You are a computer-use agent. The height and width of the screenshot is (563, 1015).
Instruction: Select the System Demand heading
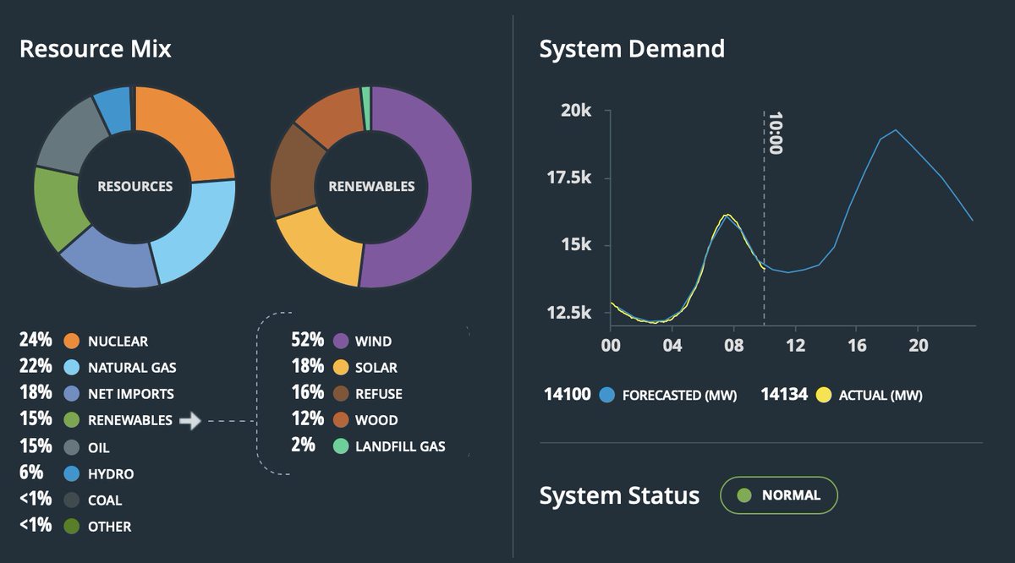click(631, 49)
